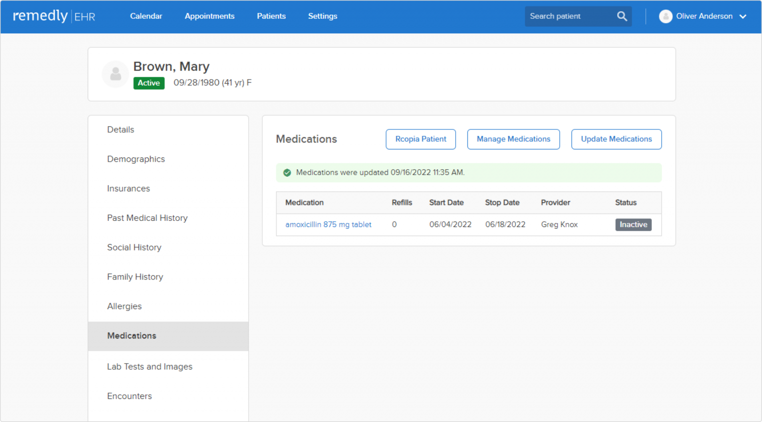Viewport: 762px width, 422px height.
Task: Expand the Oliver Anderson account dropdown
Action: click(x=743, y=16)
